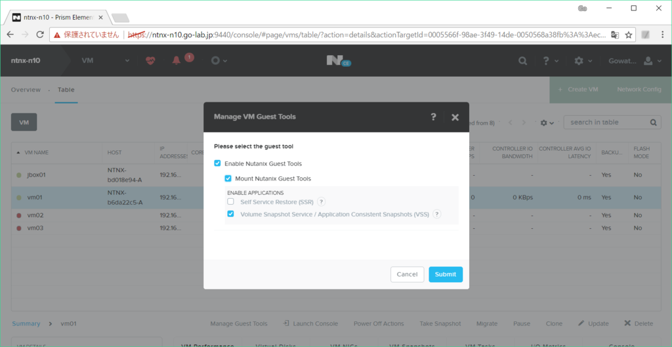
Task: Open alerts bell icon
Action: click(176, 61)
